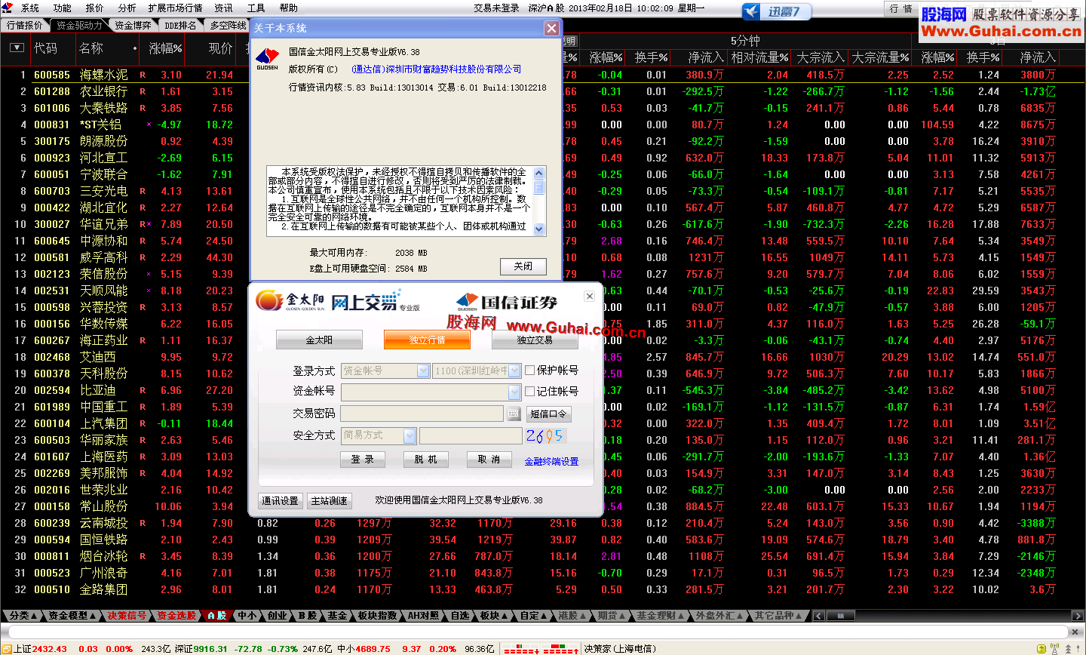Select the AH对照 bottom tab
The height and width of the screenshot is (655, 1086).
pos(423,616)
